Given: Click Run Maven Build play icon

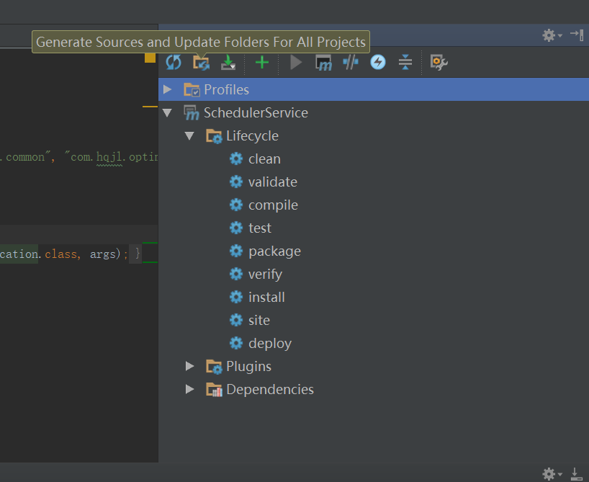Looking at the screenshot, I should (x=296, y=62).
